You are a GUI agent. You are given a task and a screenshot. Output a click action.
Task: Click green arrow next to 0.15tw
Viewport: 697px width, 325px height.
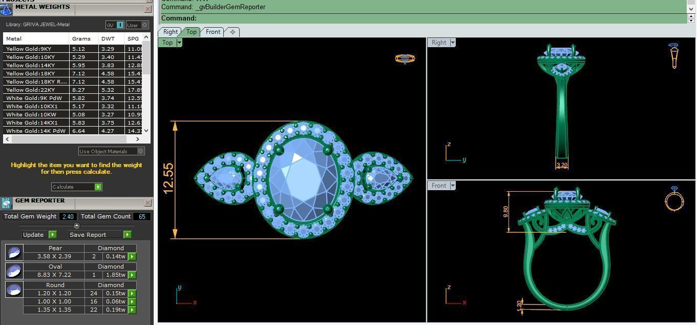tap(132, 293)
